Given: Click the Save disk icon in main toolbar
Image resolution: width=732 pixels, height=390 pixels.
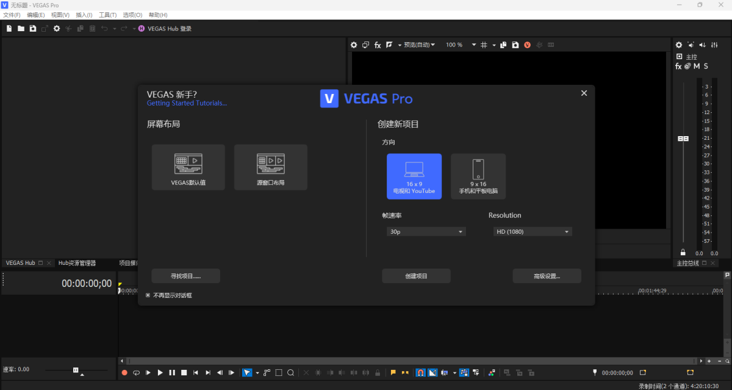Looking at the screenshot, I should click(33, 29).
